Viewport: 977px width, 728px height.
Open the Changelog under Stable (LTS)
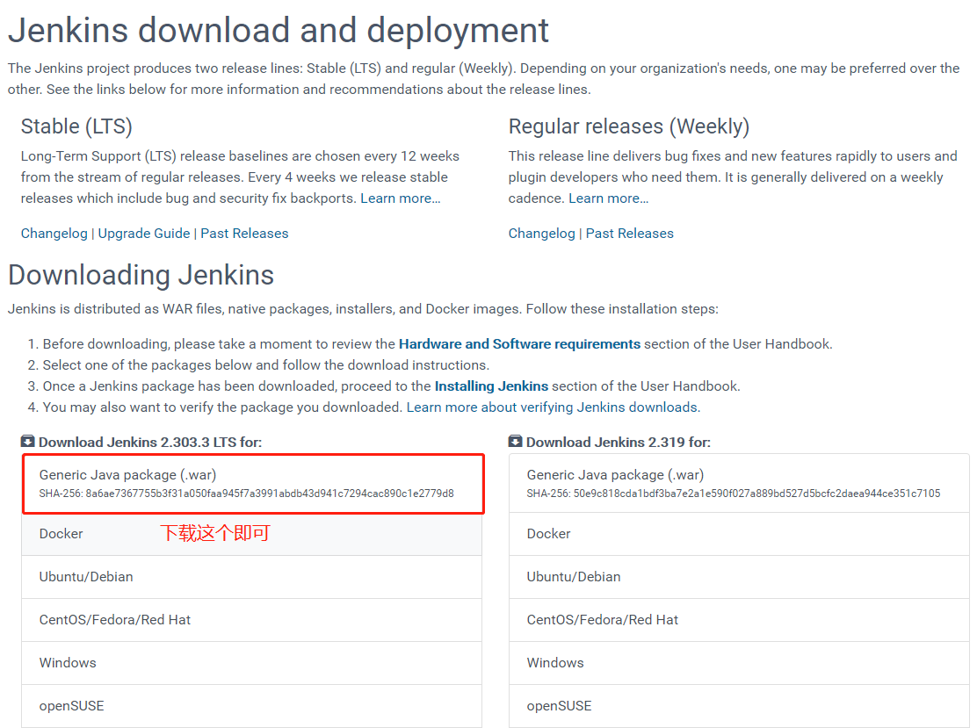[54, 233]
